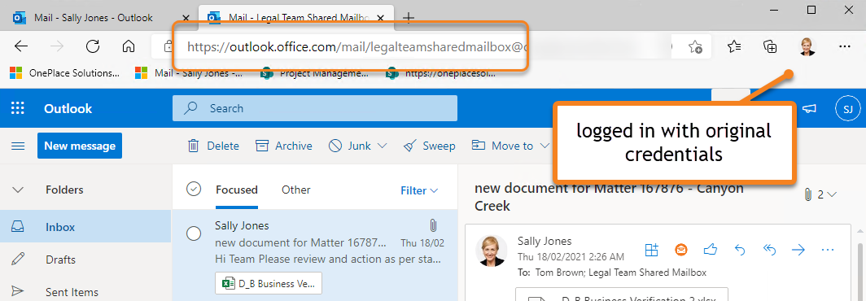Image resolution: width=866 pixels, height=301 pixels.
Task: Open the Favorites list icon
Action: 734,47
